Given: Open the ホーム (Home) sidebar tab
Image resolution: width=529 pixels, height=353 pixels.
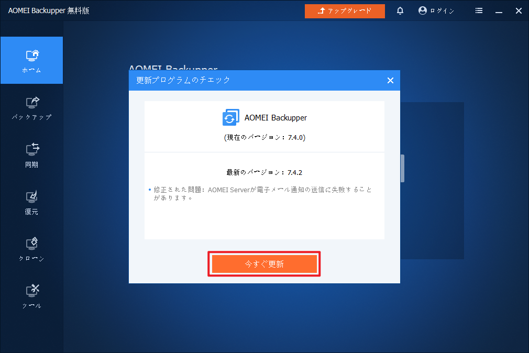Looking at the screenshot, I should tap(32, 60).
